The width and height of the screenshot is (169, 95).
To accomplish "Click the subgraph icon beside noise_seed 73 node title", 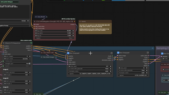I will 118,53.
